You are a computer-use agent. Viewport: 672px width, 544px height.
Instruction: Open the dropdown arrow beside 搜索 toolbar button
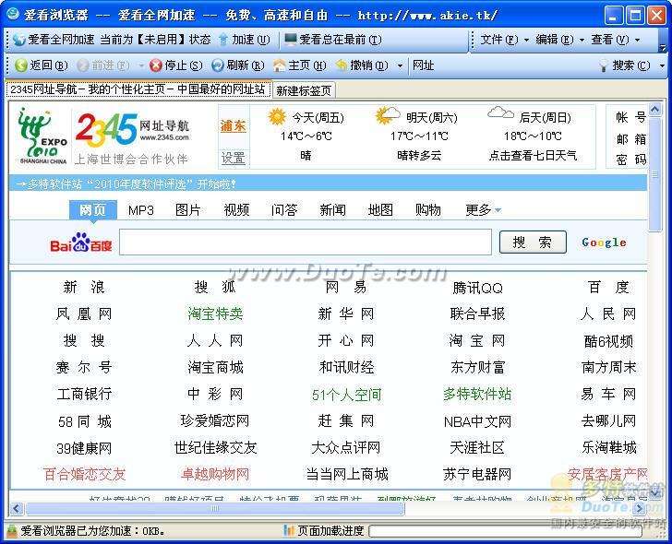click(662, 65)
